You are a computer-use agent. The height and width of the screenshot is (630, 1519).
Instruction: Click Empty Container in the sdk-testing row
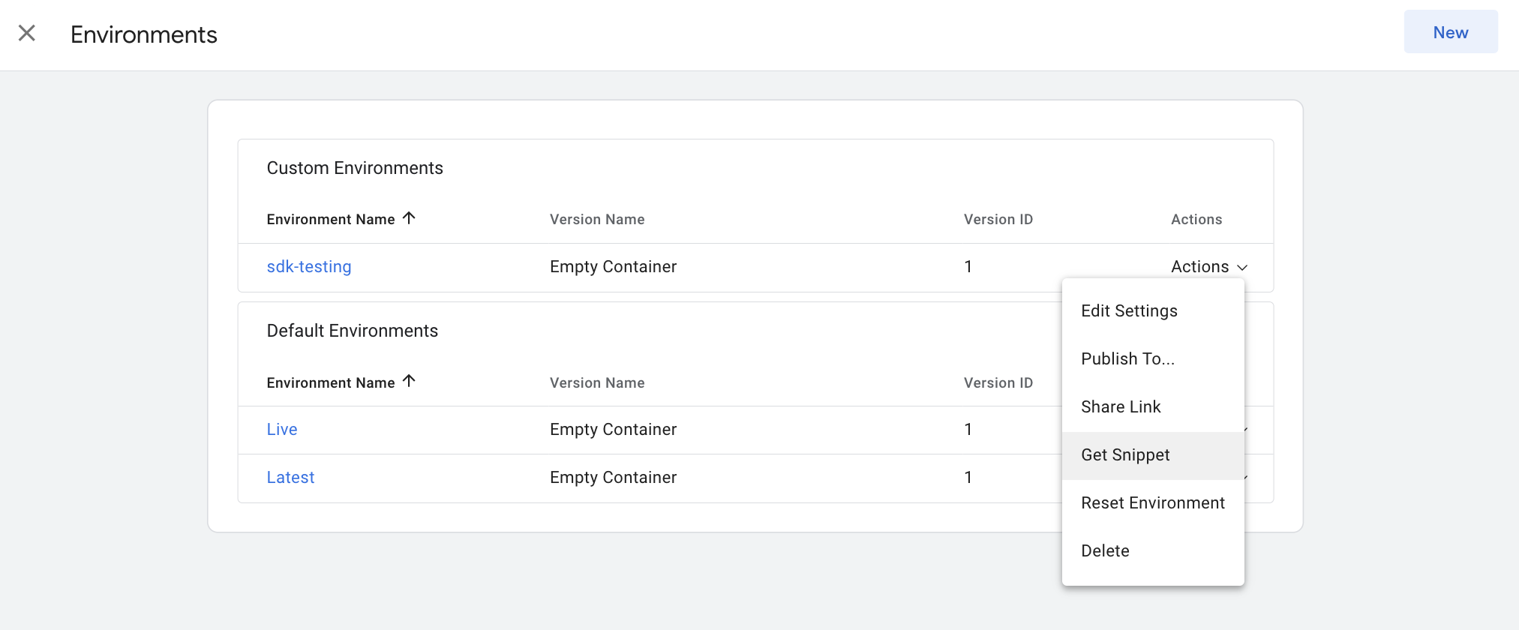(613, 267)
